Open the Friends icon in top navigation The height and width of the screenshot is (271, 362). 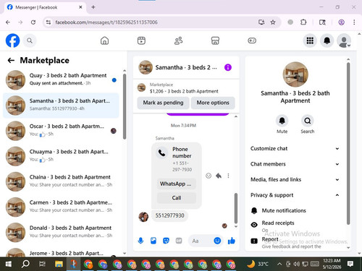[x=178, y=40]
